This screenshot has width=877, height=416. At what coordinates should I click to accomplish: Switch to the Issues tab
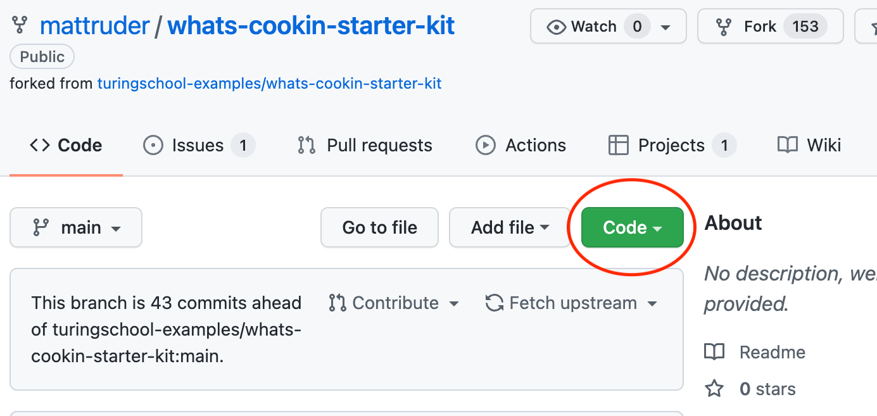point(198,145)
